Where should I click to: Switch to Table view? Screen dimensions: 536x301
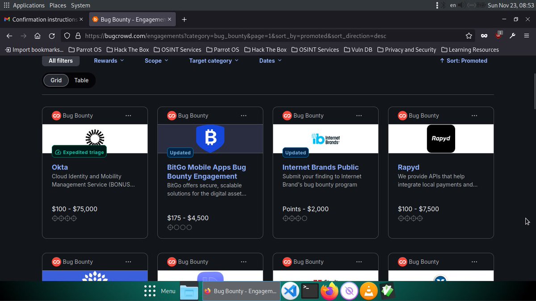(81, 80)
